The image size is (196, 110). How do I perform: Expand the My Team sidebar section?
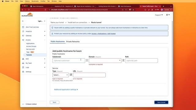[45, 63]
